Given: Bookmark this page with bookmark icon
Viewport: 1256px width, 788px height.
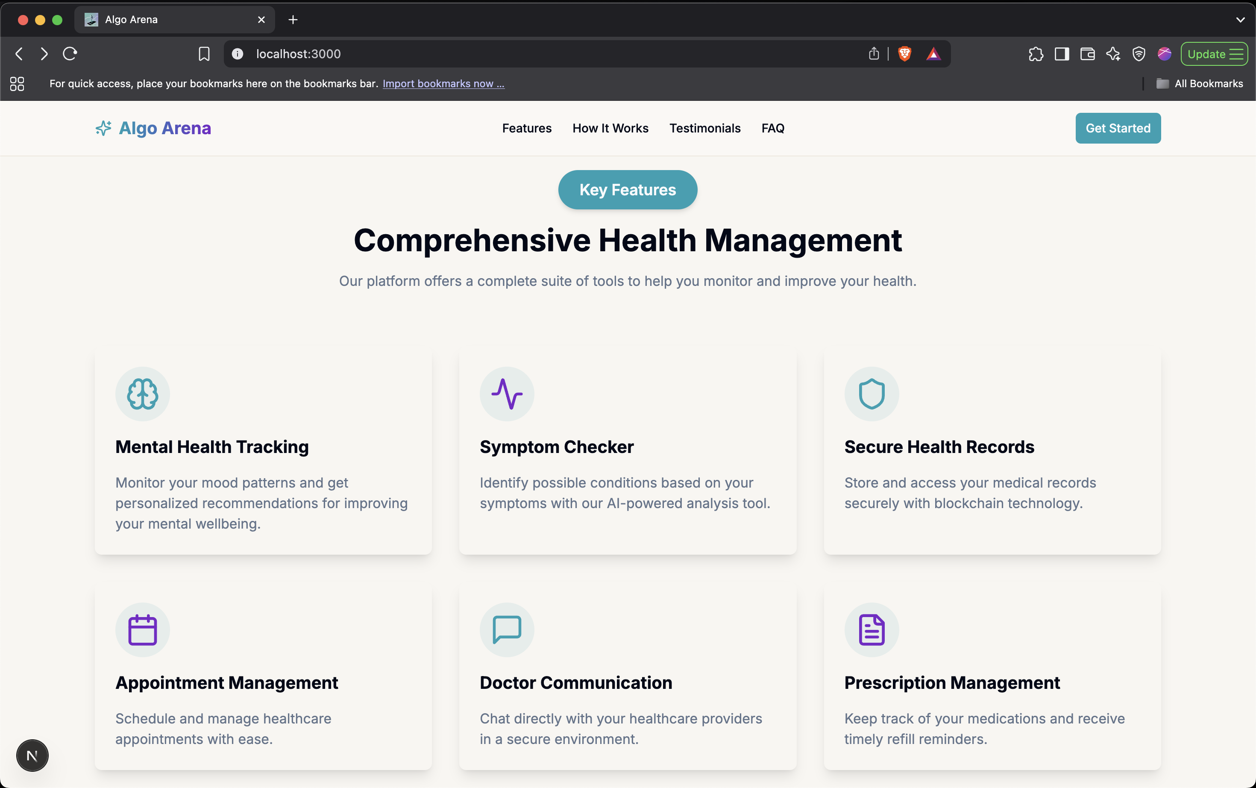Looking at the screenshot, I should [204, 54].
